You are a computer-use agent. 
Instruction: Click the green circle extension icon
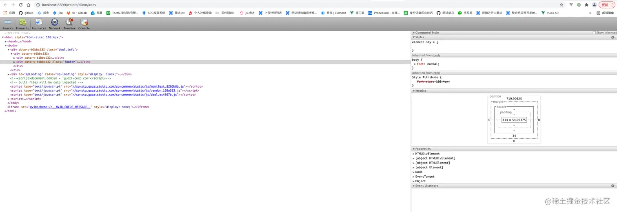[x=579, y=5]
